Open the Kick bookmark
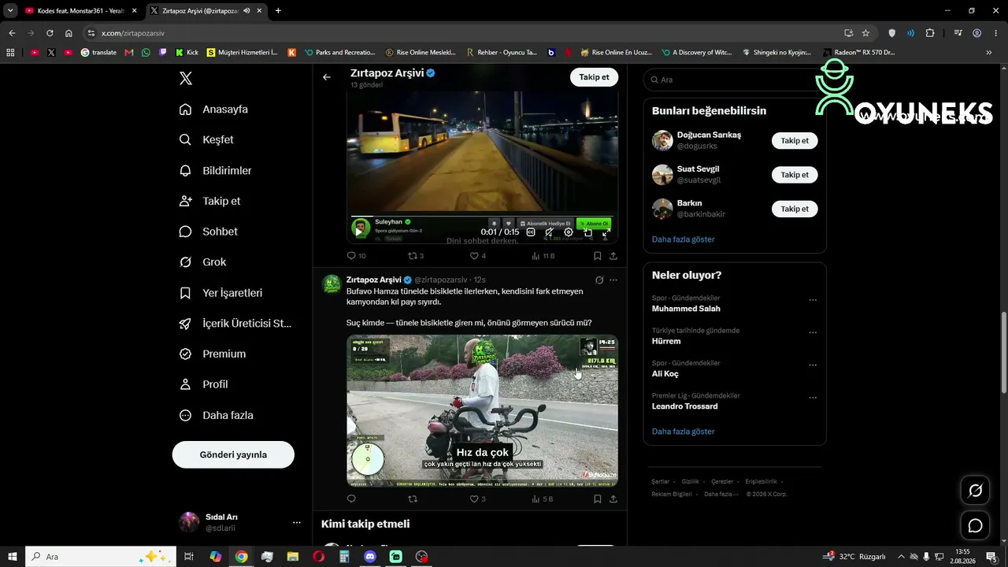The width and height of the screenshot is (1008, 567). (187, 53)
